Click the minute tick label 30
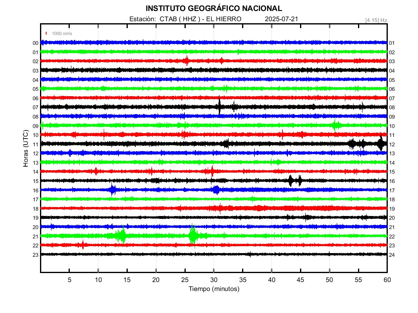The width and height of the screenshot is (418, 313). (214, 280)
